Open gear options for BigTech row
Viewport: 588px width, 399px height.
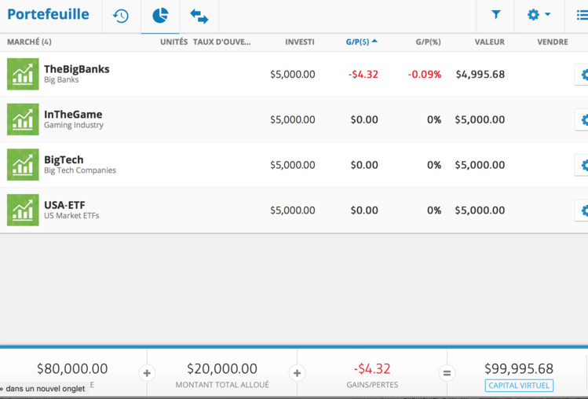pos(583,165)
